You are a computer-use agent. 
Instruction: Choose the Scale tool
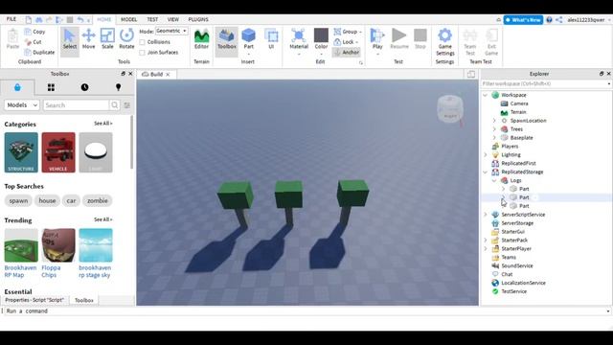click(x=107, y=39)
